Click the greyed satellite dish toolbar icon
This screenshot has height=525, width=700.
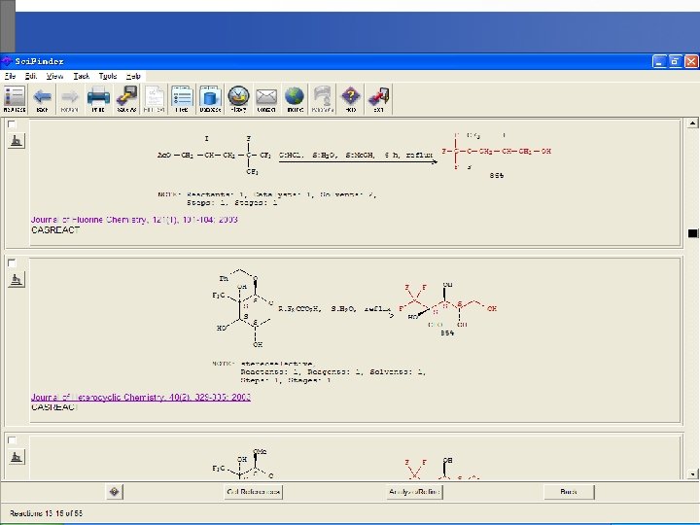(x=323, y=98)
